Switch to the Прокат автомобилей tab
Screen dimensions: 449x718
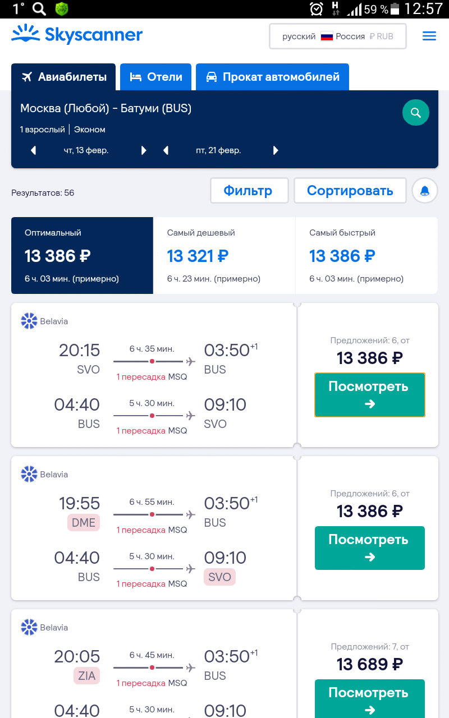[272, 77]
